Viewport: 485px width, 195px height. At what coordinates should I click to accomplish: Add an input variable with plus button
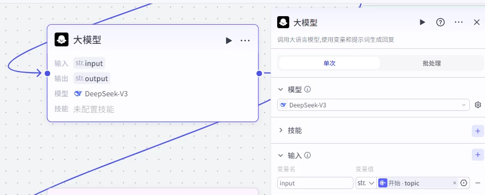point(478,155)
